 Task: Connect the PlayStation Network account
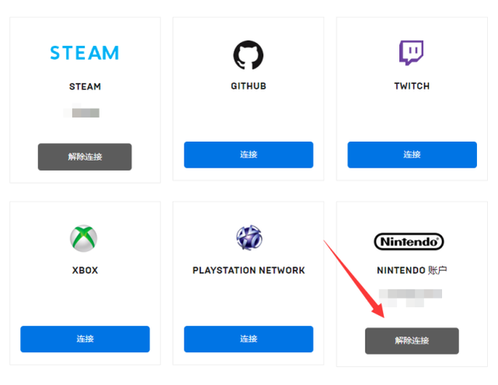coord(248,339)
